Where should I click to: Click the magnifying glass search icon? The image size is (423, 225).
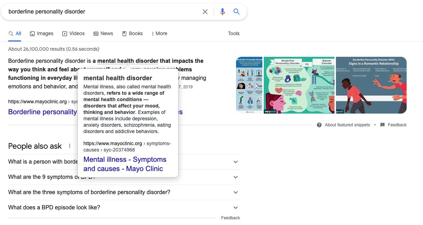point(236,11)
